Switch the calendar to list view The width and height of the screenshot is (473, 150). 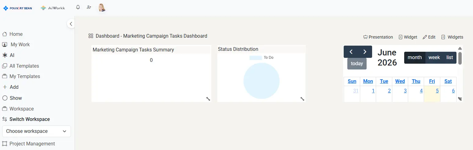[450, 58]
